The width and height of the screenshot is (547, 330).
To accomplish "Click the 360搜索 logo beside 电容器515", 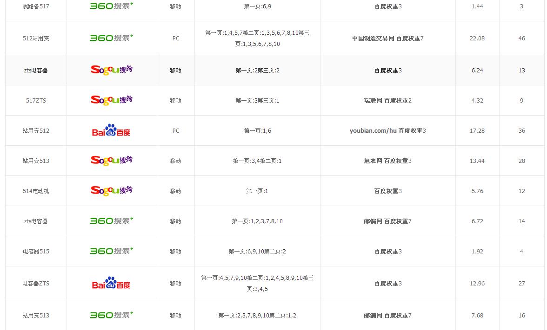I will coord(112,251).
